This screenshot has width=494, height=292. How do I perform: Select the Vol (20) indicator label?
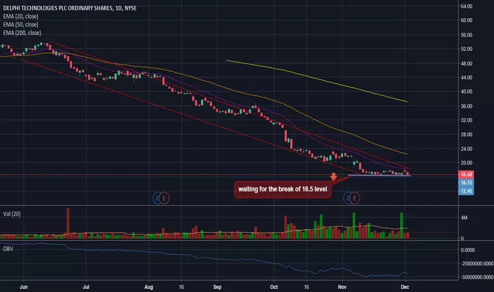12,214
